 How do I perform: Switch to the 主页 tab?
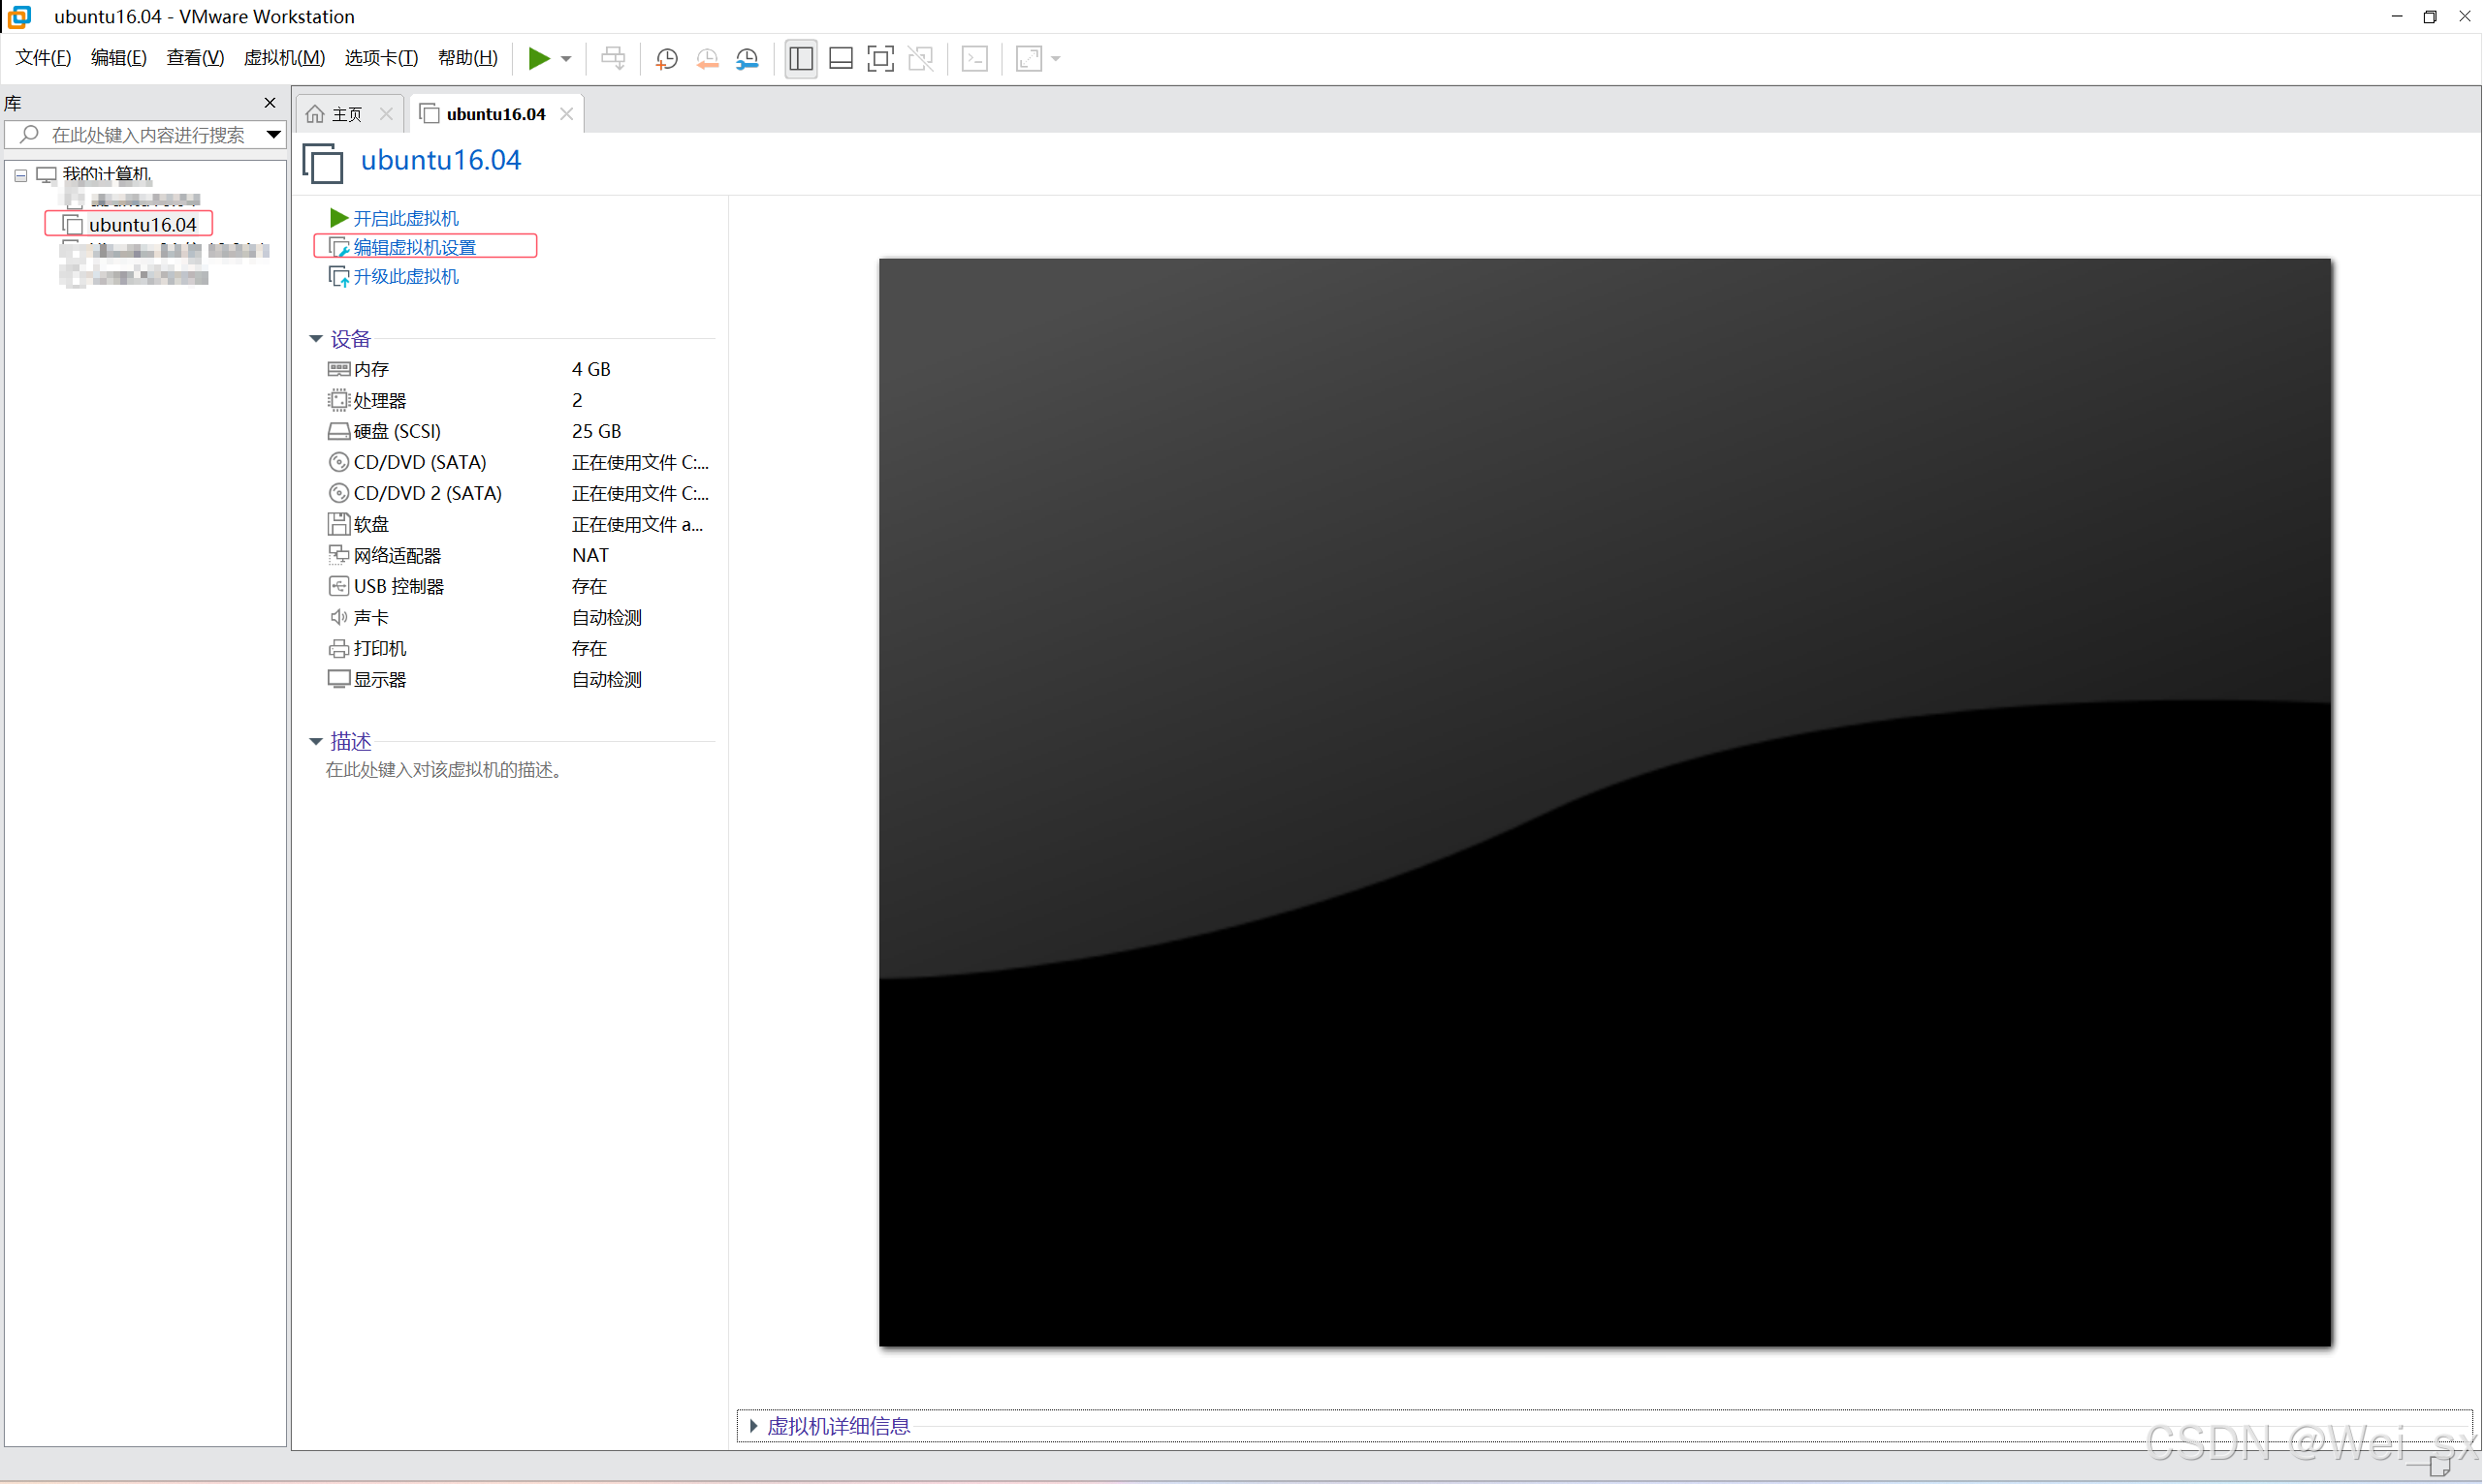point(346,114)
